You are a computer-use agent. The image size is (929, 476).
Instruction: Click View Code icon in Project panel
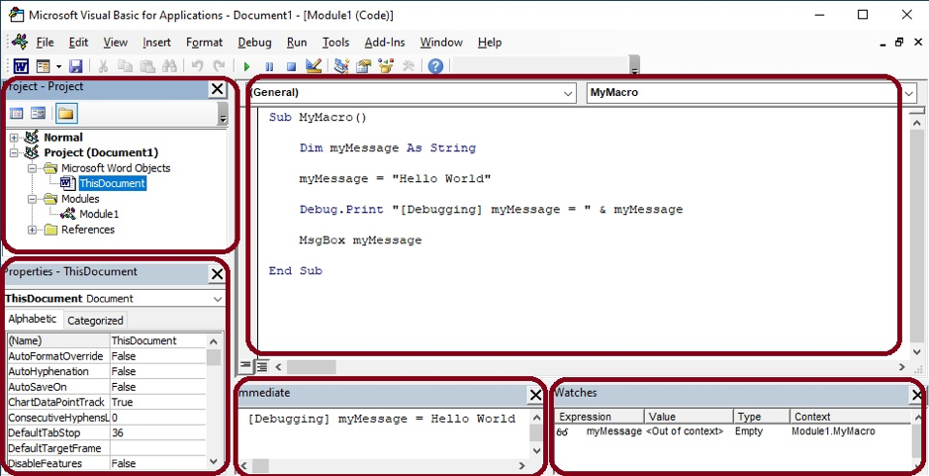pyautogui.click(x=17, y=113)
